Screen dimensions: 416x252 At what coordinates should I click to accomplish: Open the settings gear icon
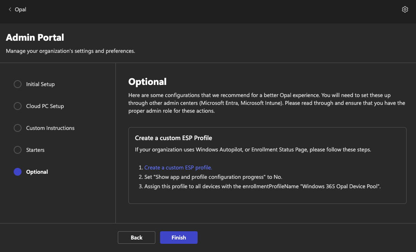pos(405,9)
